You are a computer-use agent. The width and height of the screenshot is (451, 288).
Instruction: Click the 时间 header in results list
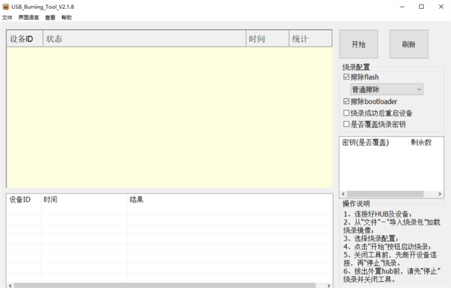pos(84,200)
